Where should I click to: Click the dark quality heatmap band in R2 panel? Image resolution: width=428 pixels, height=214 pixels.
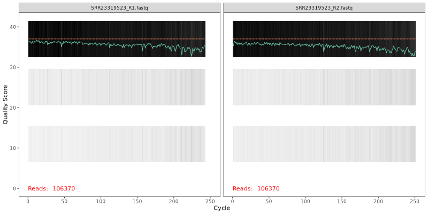click(324, 39)
